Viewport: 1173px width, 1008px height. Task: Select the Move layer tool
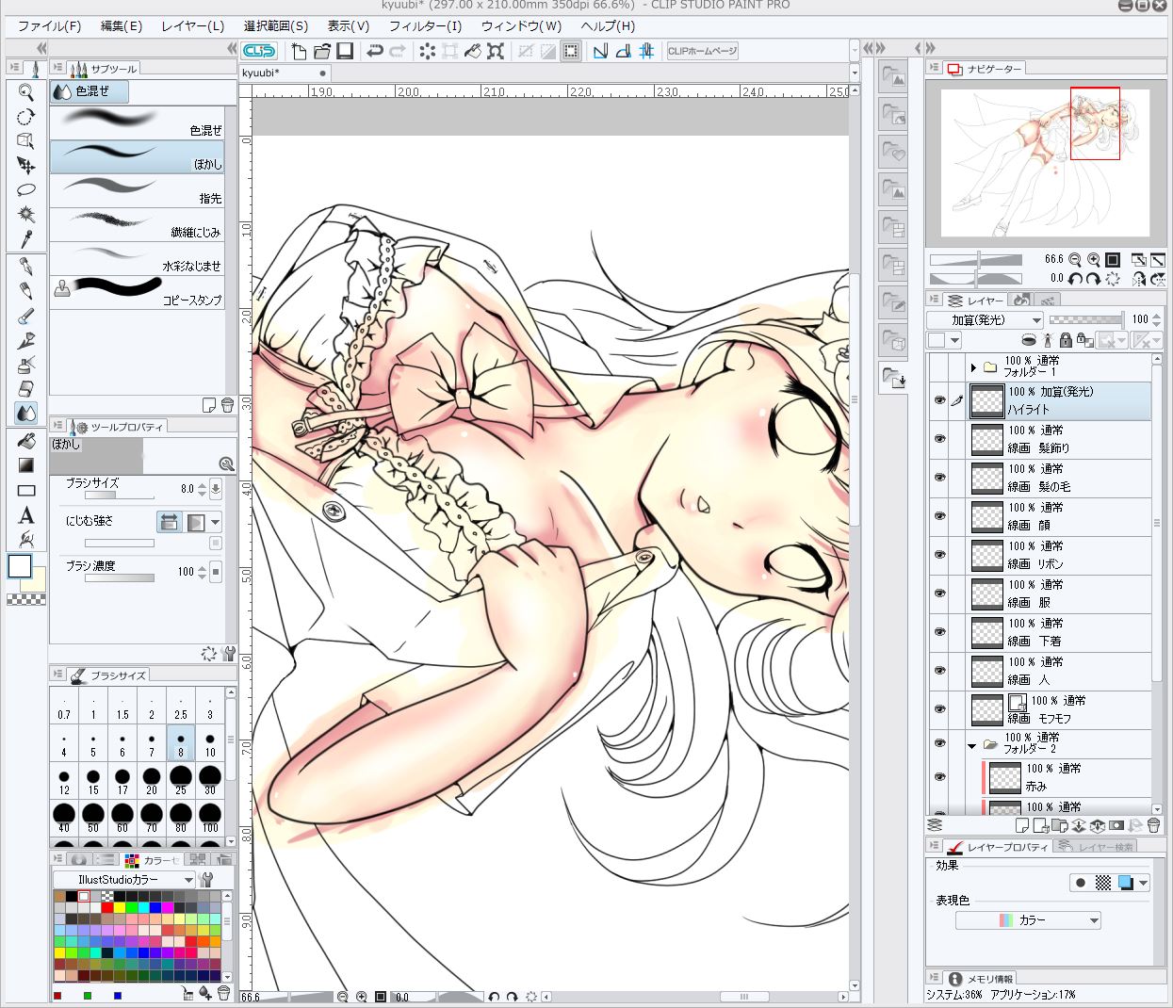pos(26,165)
